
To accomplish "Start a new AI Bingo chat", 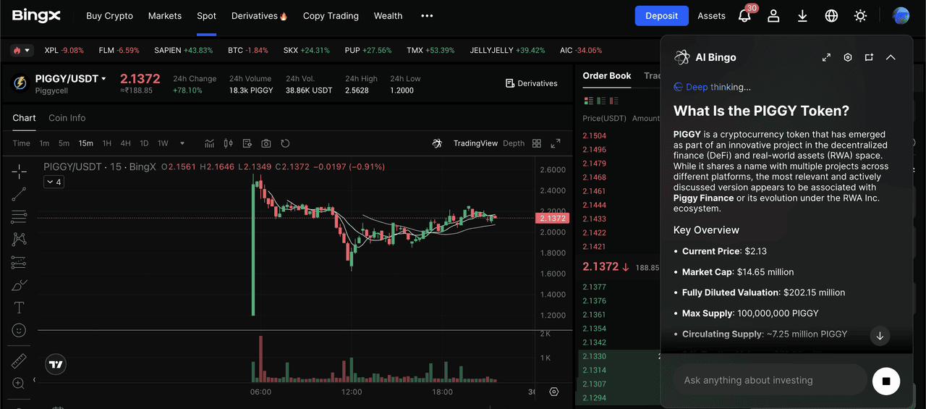I will click(869, 57).
